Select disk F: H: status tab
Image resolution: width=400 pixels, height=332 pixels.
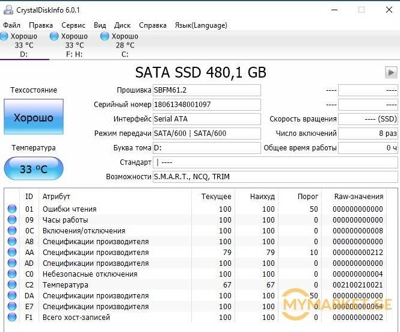(x=74, y=45)
